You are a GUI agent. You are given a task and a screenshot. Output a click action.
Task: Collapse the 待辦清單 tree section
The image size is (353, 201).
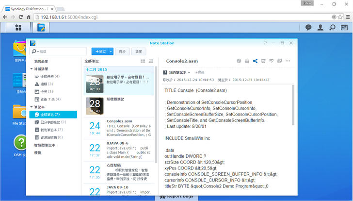tap(32, 69)
